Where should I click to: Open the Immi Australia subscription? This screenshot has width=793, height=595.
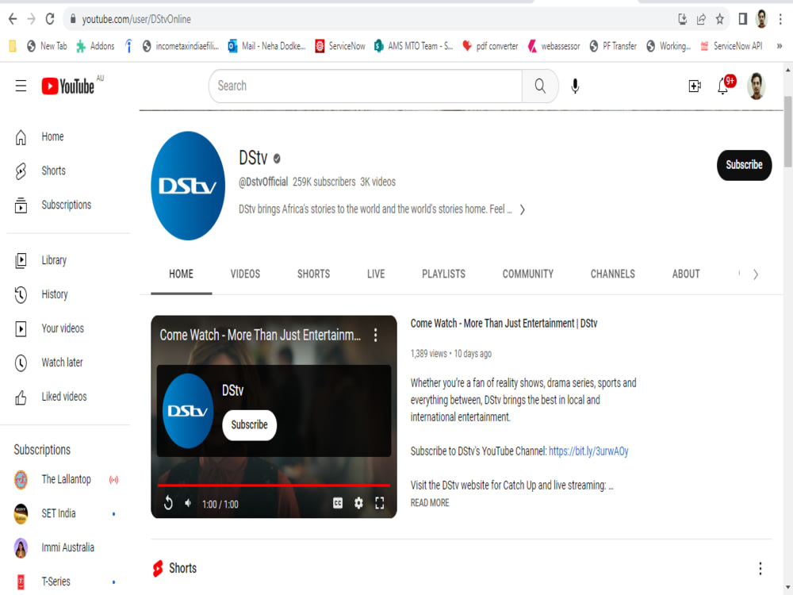[x=66, y=548]
